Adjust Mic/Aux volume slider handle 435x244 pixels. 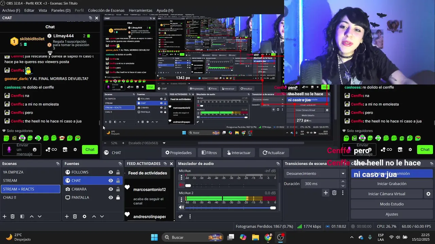188,186
